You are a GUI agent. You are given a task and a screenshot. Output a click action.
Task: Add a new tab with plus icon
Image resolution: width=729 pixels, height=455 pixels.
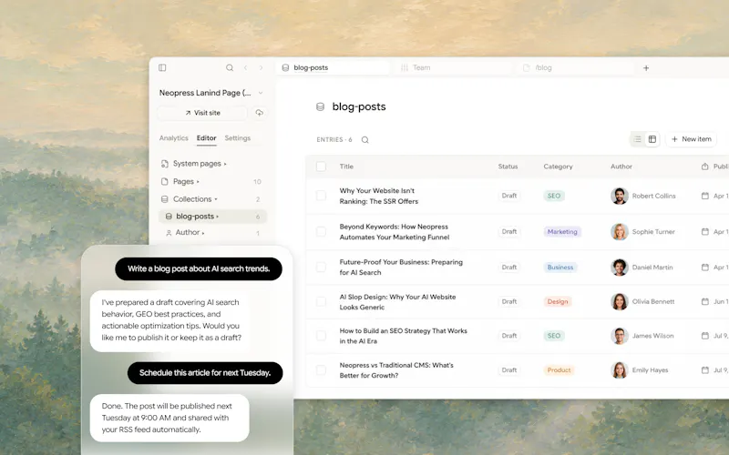[x=646, y=68]
